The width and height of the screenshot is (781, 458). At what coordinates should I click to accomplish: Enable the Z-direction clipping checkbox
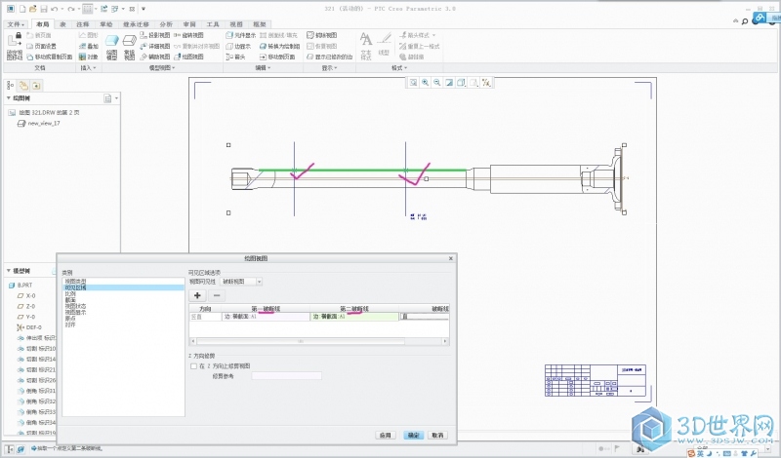tap(193, 366)
